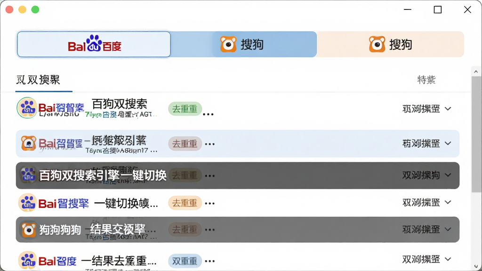Expand the 双浏摞狗 dropdown in the dark row
This screenshot has width=482, height=271.
tap(426, 175)
